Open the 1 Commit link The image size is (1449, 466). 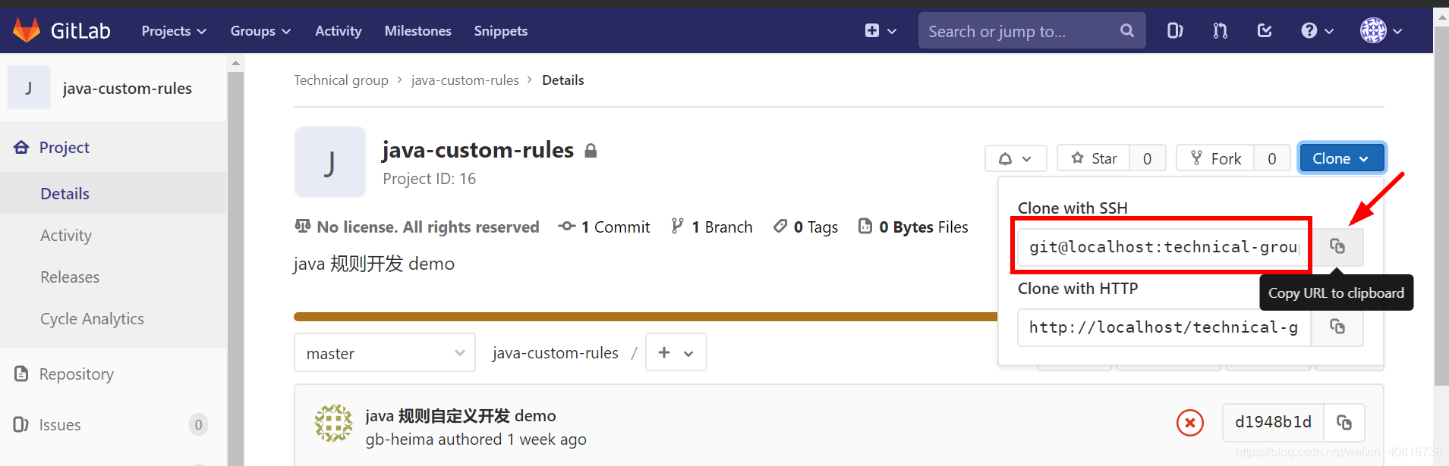[x=604, y=227]
